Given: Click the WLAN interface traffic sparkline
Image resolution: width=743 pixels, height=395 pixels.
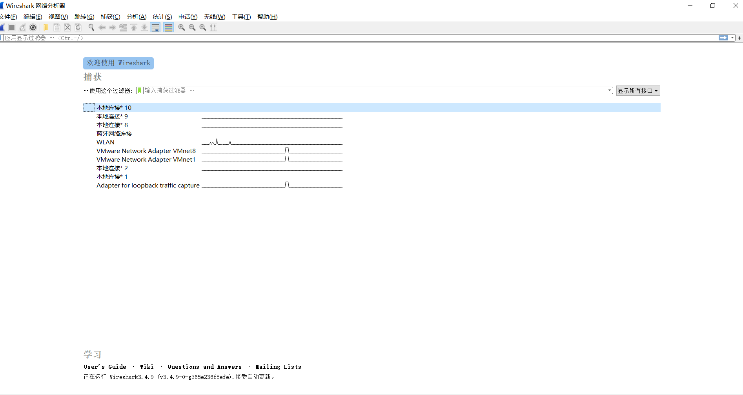Looking at the screenshot, I should [272, 142].
